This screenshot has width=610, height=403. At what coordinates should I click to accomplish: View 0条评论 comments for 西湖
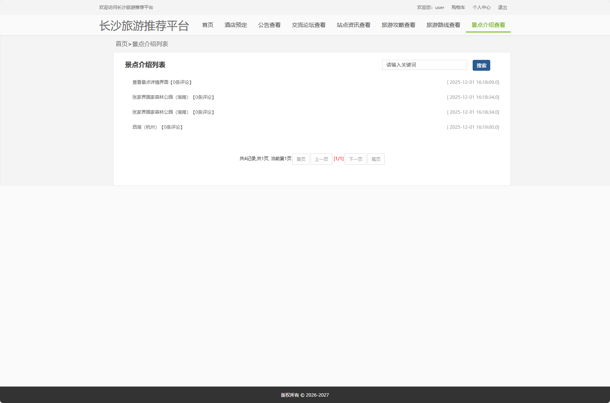(x=171, y=127)
